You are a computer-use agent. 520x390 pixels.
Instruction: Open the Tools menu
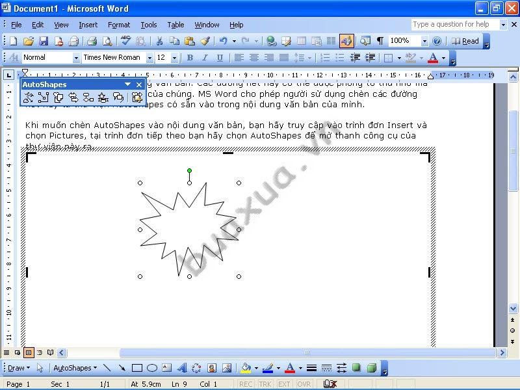(149, 25)
